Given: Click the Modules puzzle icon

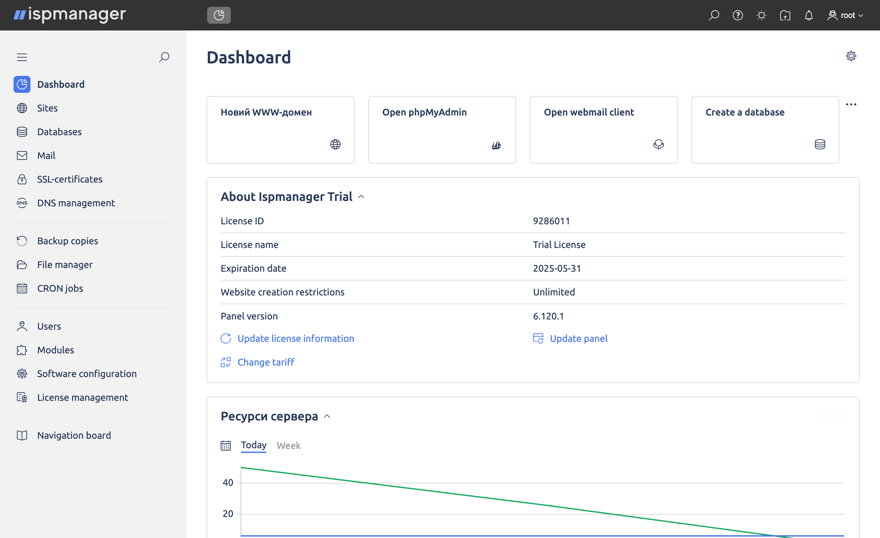Looking at the screenshot, I should 22,350.
